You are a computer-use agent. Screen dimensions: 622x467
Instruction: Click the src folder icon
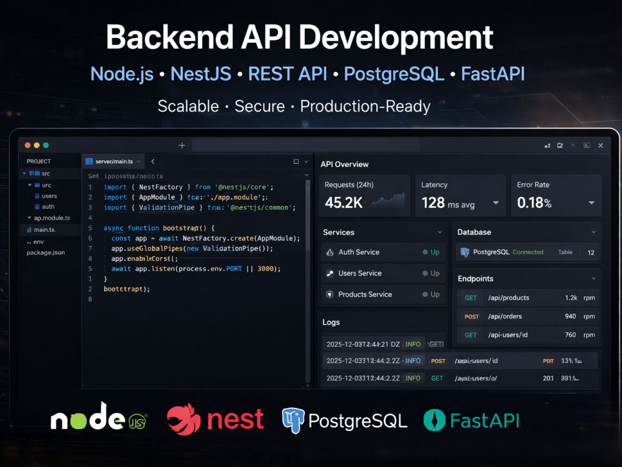[x=34, y=174]
